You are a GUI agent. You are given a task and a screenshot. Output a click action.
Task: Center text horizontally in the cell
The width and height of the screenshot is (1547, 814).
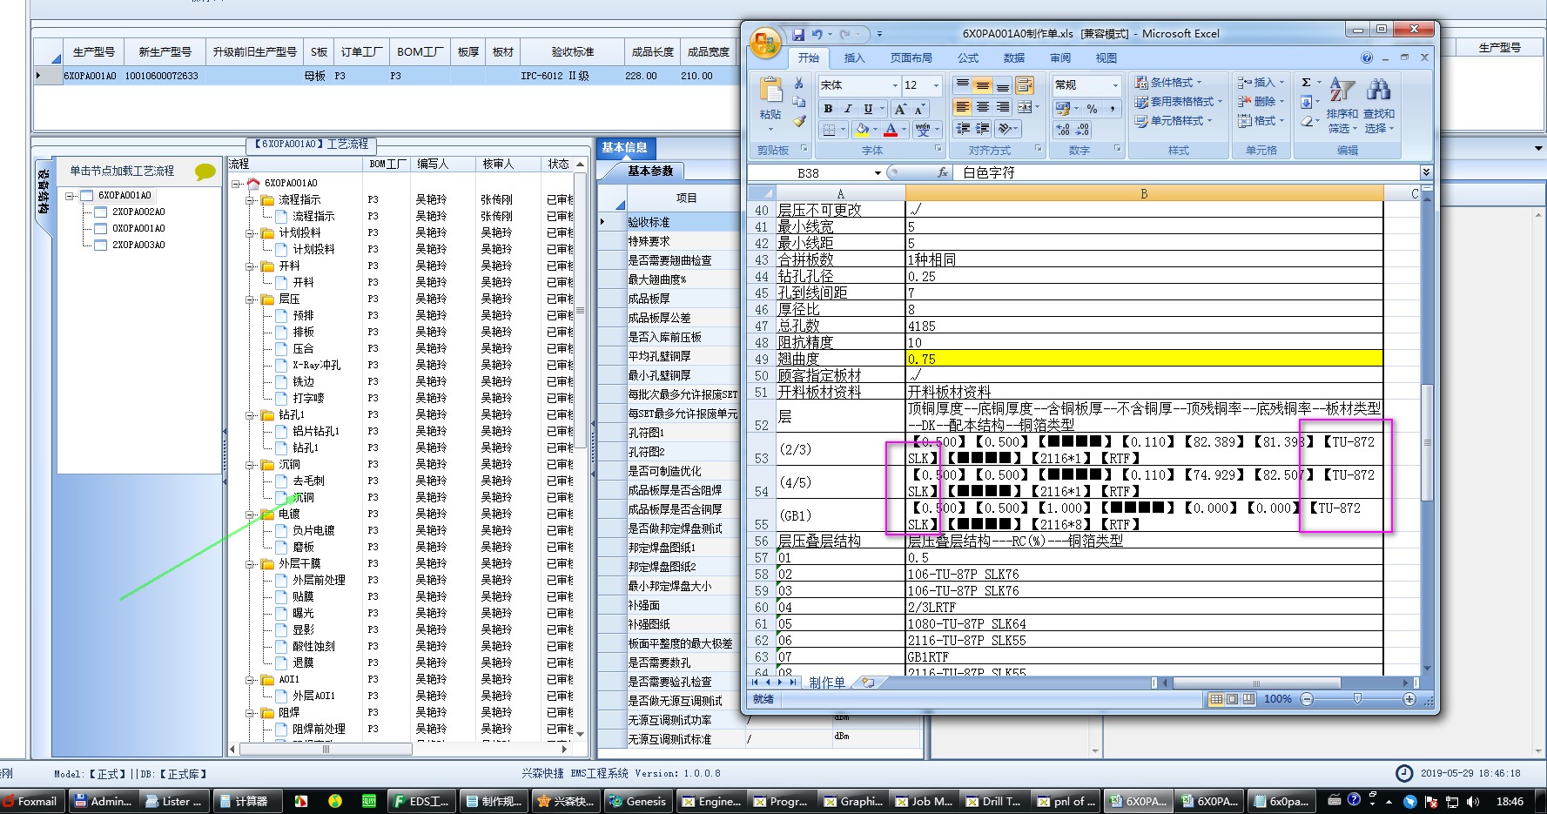982,107
